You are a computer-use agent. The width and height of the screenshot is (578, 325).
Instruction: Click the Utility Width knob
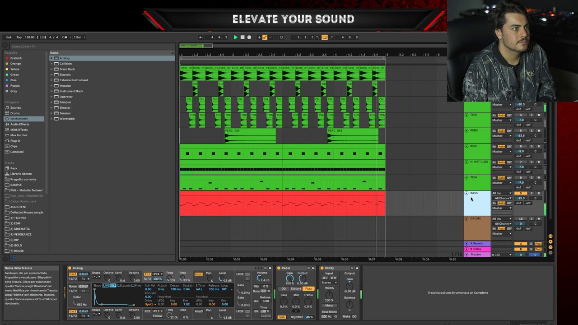coord(329,295)
